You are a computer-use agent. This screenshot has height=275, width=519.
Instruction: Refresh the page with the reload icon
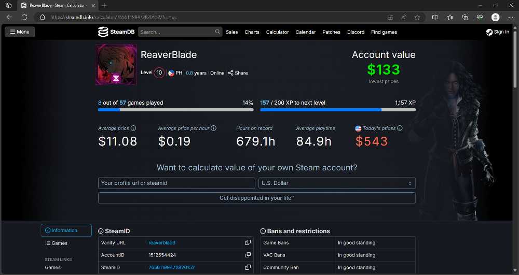24,17
